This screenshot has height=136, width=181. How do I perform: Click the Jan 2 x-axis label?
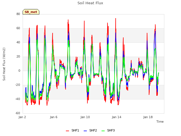click(x=22, y=117)
